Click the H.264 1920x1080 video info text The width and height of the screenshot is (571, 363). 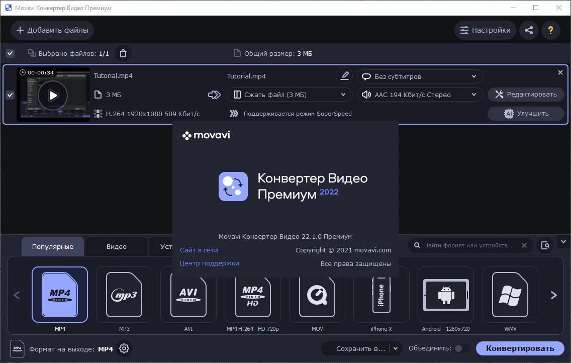(153, 114)
